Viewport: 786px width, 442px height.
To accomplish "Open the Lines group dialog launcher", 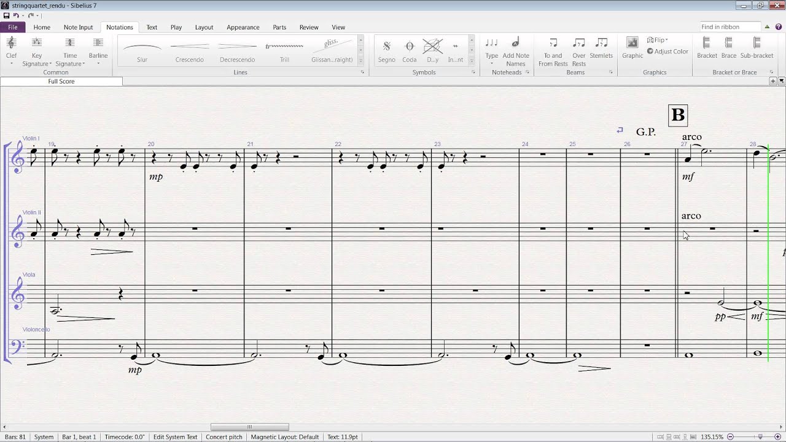I will [362, 72].
